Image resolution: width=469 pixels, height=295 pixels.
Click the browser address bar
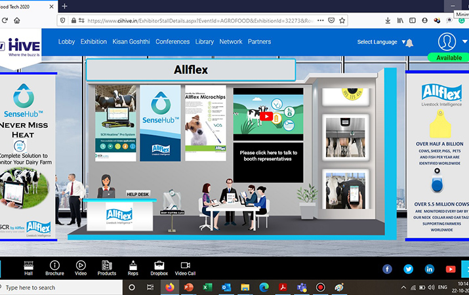(x=201, y=20)
